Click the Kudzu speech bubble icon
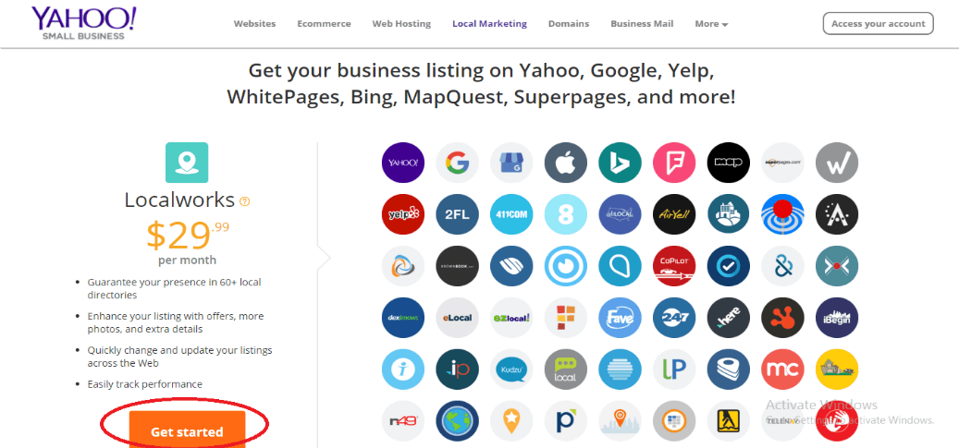The width and height of the screenshot is (959, 448). 511,369
